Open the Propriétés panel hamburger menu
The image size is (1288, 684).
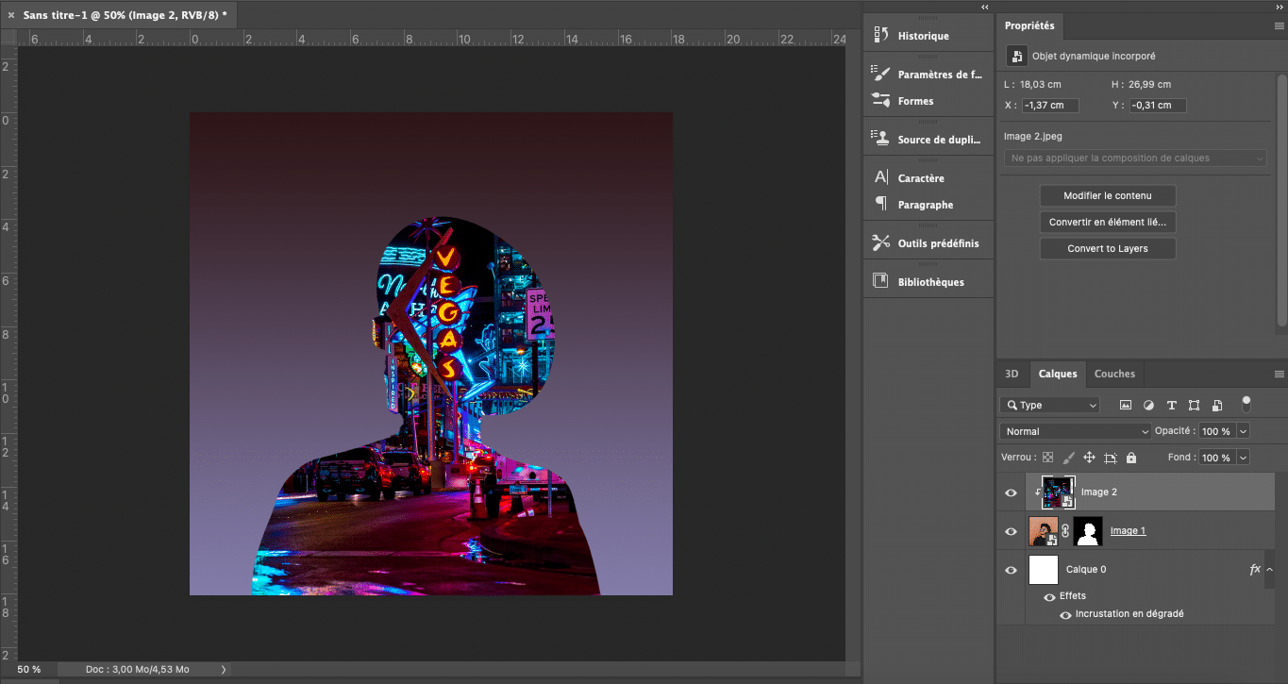coord(1280,26)
